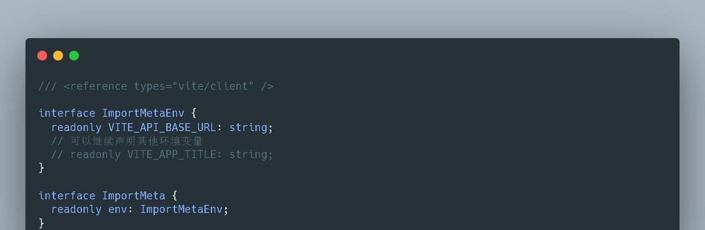Click the VITE_API_BASE_URL property name
The width and height of the screenshot is (705, 230).
click(x=162, y=127)
